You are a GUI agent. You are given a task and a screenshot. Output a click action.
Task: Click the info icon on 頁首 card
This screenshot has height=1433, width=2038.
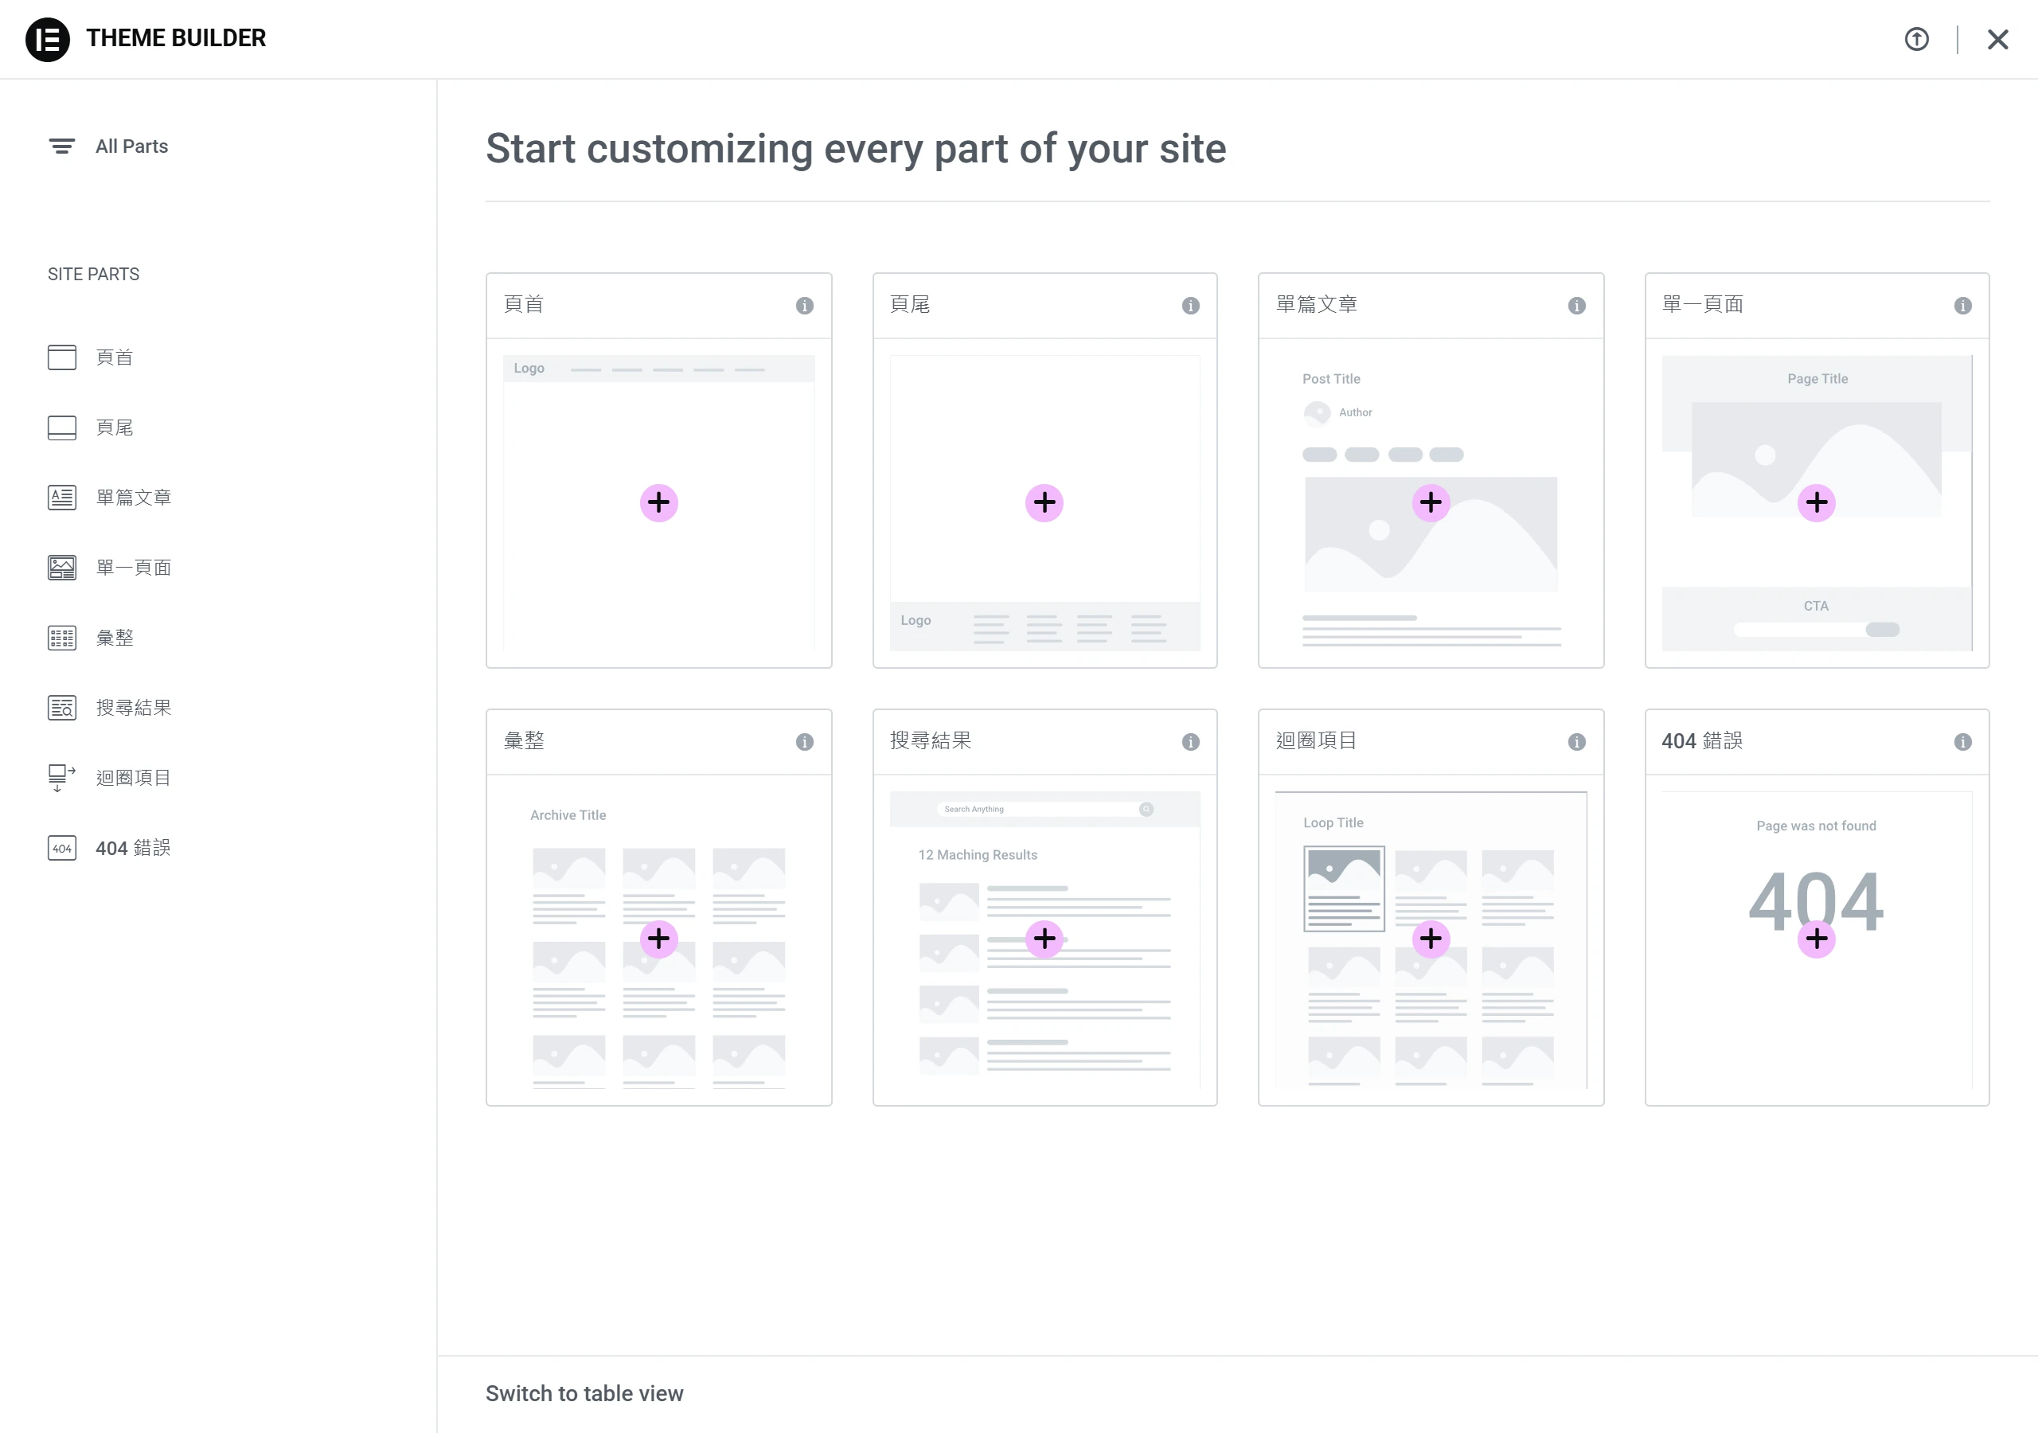[x=804, y=306]
